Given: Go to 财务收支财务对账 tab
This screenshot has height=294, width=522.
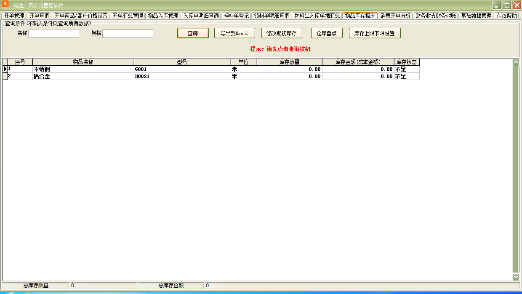Looking at the screenshot, I should [x=436, y=16].
